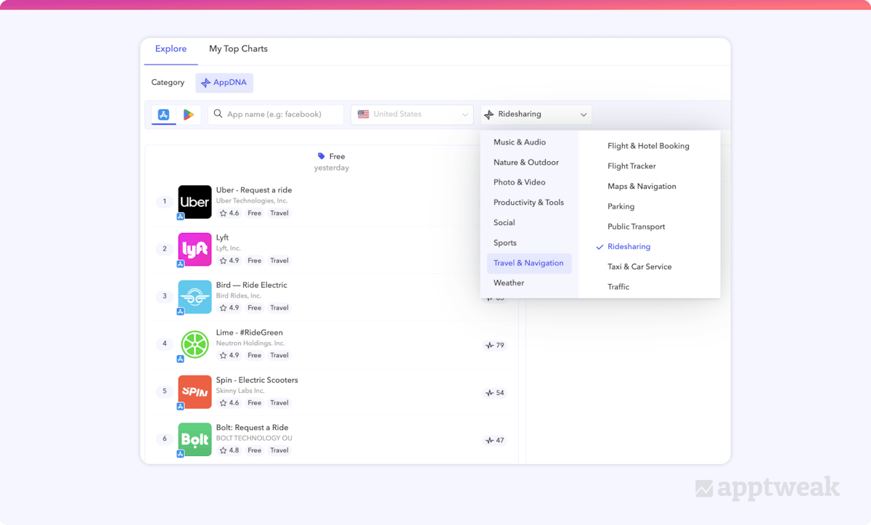The height and width of the screenshot is (525, 871).
Task: Click BOLT TECHNOLOGY OU developer name
Action: [254, 439]
